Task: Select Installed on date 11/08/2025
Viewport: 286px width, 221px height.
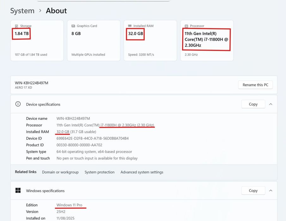Action: tap(65, 218)
